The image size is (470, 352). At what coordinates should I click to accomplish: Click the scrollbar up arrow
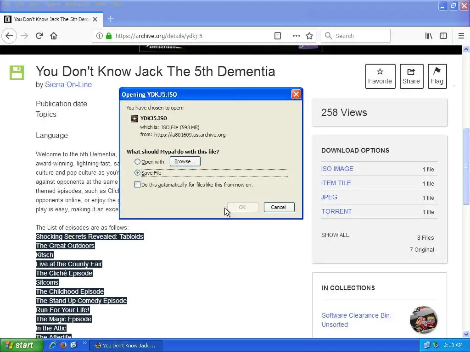tap(466, 49)
